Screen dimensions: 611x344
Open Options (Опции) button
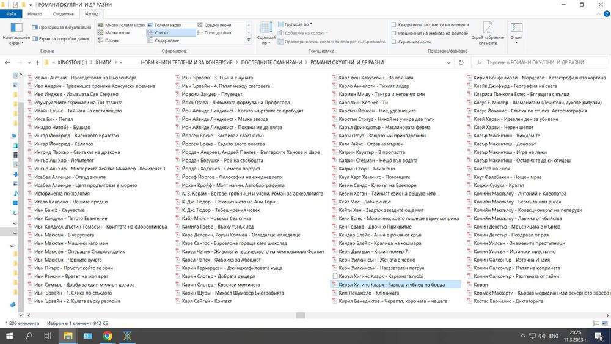[516, 33]
